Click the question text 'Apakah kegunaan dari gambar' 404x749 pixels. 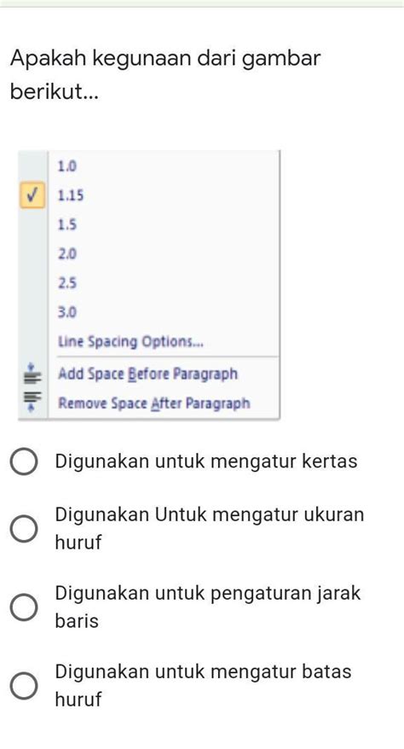[x=165, y=59]
